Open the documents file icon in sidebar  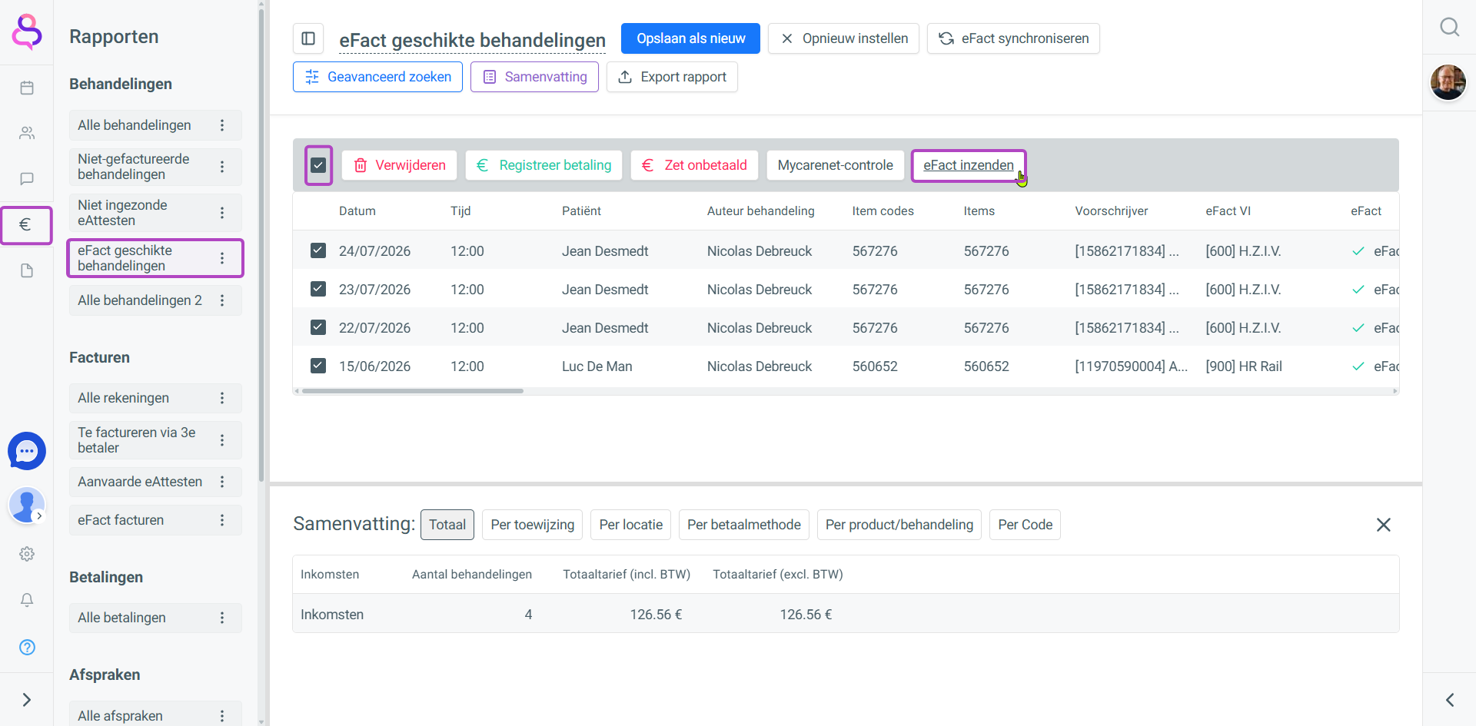click(27, 270)
